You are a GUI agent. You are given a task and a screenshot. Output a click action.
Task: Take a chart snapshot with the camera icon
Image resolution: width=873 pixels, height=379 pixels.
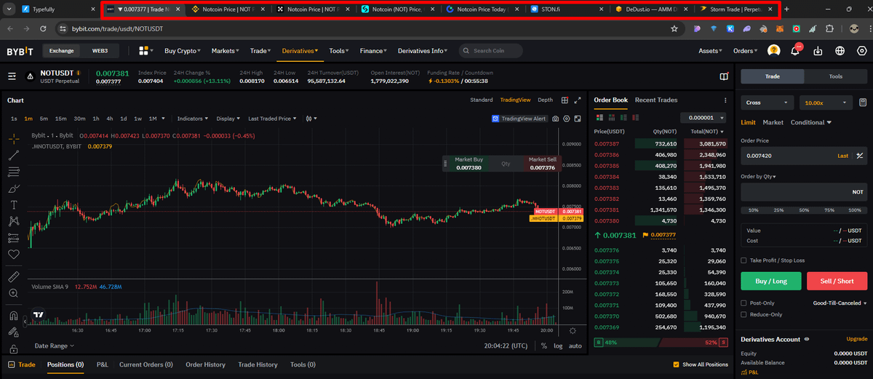pyautogui.click(x=556, y=119)
